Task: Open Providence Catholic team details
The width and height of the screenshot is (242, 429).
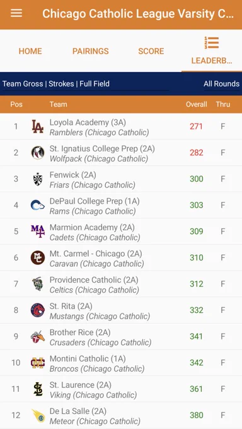Action: click(121, 284)
